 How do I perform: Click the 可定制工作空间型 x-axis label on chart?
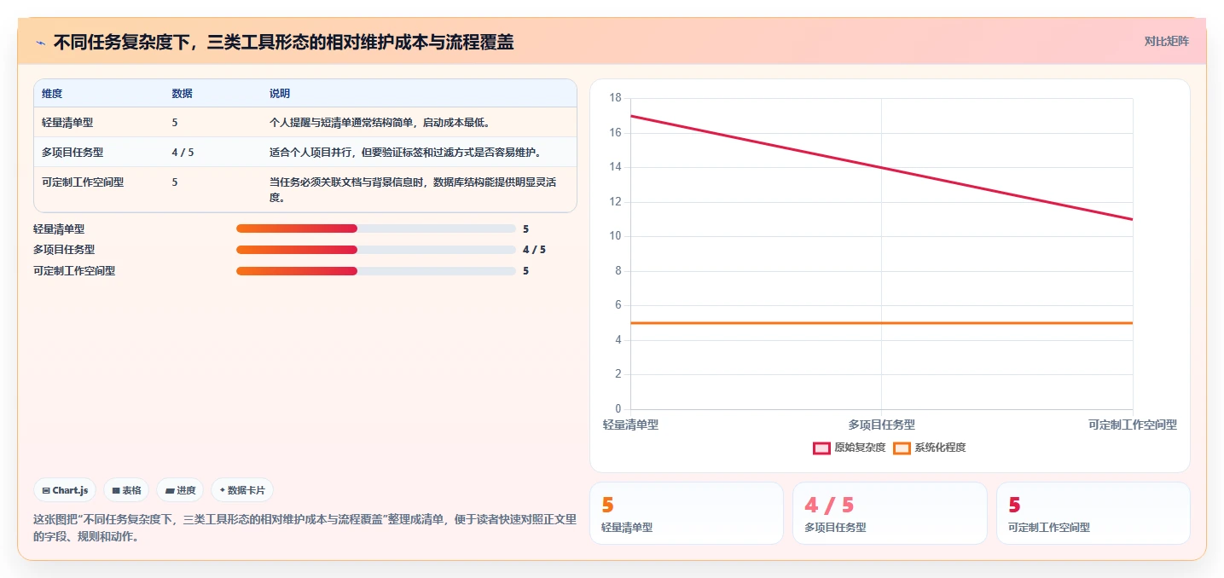tap(1133, 425)
